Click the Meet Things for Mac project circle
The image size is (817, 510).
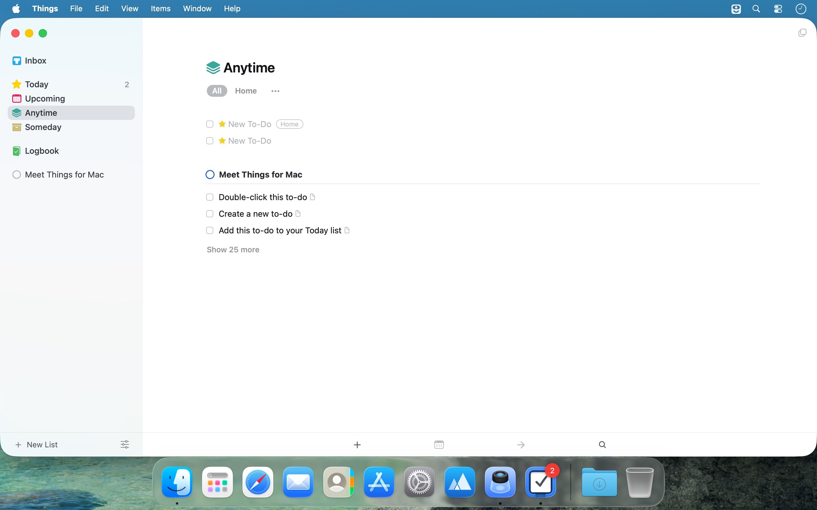pyautogui.click(x=210, y=174)
